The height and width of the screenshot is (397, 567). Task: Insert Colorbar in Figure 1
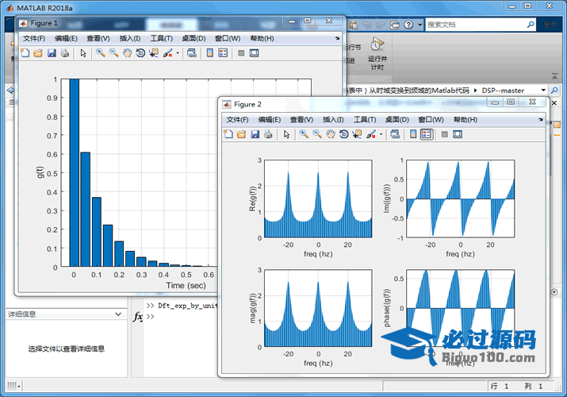[209, 53]
